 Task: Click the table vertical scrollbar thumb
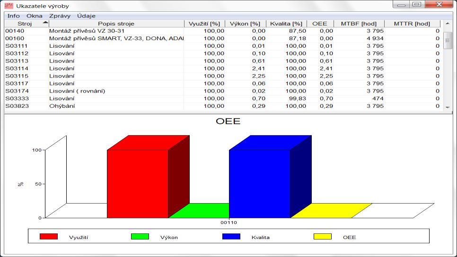pos(448,41)
